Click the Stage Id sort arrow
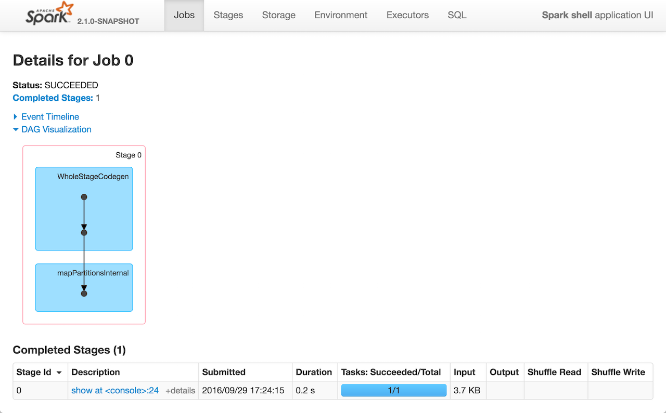The height and width of the screenshot is (413, 666). (59, 372)
